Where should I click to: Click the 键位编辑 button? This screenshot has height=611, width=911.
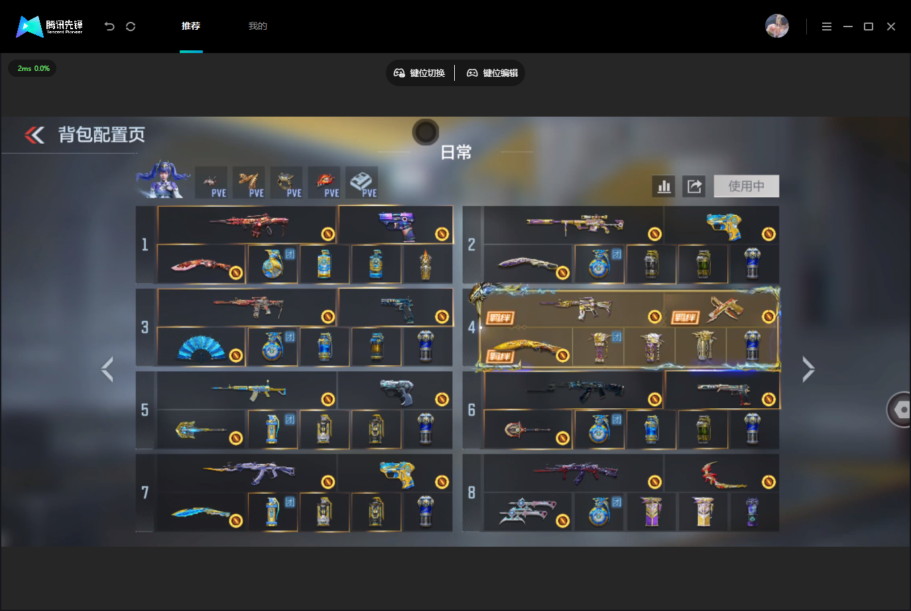coord(492,73)
